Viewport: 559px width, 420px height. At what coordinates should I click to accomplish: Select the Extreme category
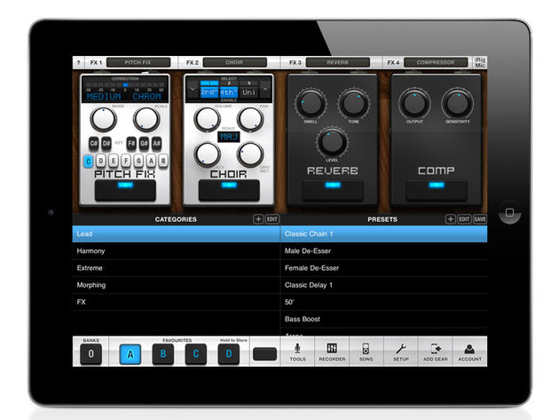(x=176, y=268)
